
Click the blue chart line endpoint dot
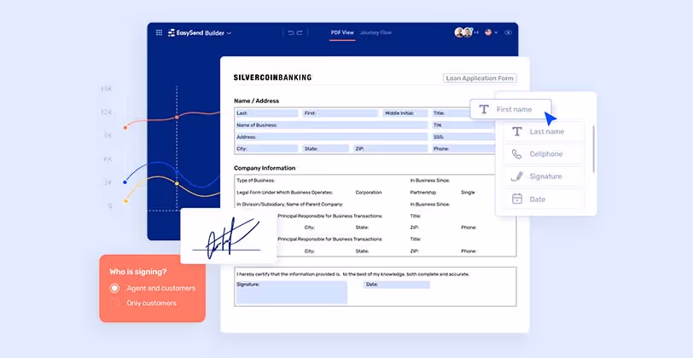[125, 182]
